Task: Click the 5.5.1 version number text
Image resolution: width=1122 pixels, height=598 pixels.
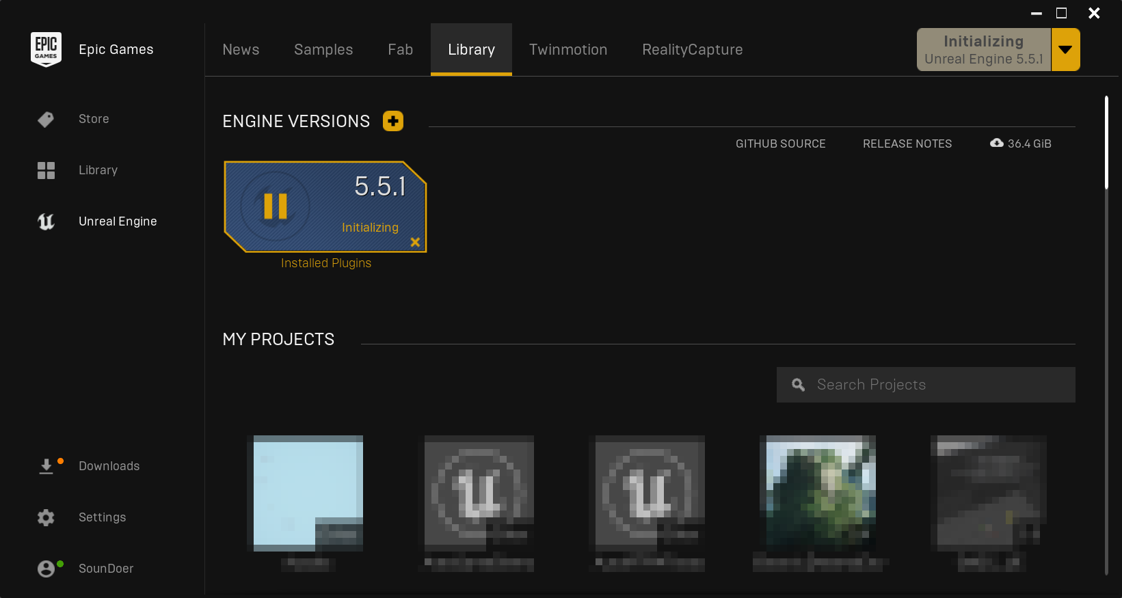Action: coord(380,186)
